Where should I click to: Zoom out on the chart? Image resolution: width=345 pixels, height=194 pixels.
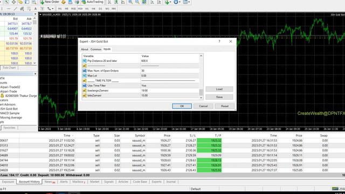pos(137,2)
